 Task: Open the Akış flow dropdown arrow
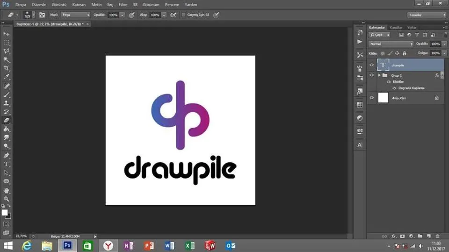coord(164,15)
